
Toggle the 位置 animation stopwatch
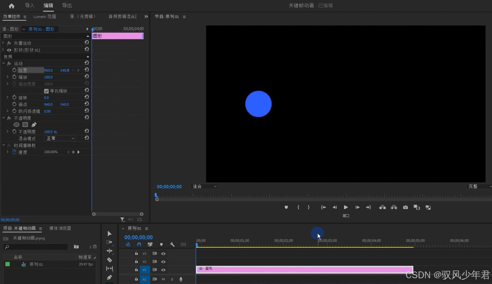(14, 70)
